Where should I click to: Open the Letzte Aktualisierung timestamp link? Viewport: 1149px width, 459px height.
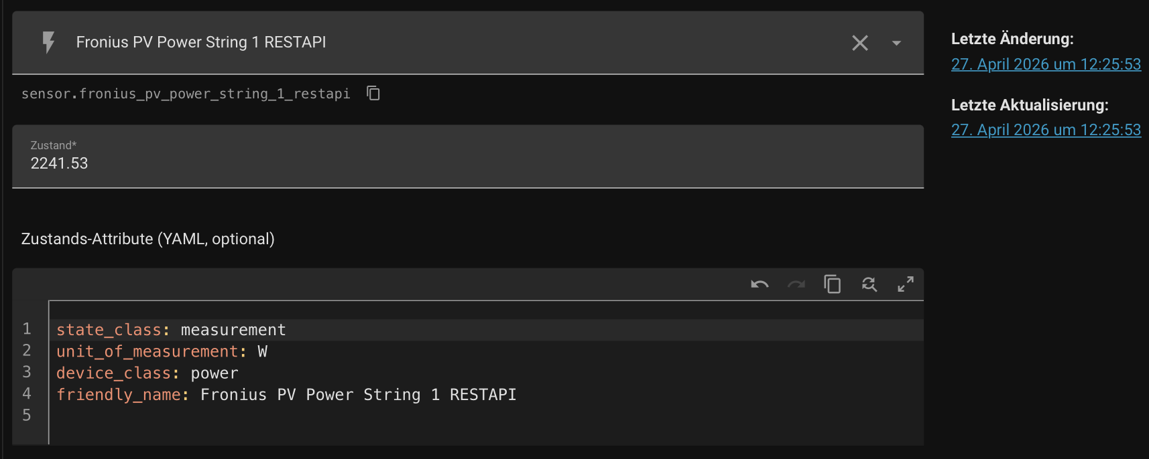coord(1046,130)
